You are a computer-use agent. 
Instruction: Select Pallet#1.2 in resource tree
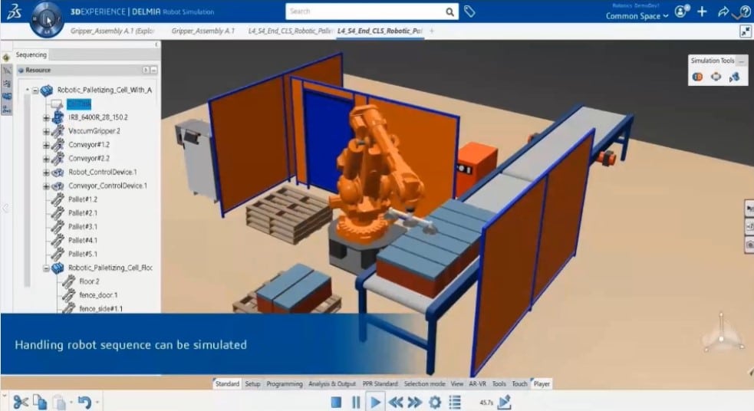83,199
